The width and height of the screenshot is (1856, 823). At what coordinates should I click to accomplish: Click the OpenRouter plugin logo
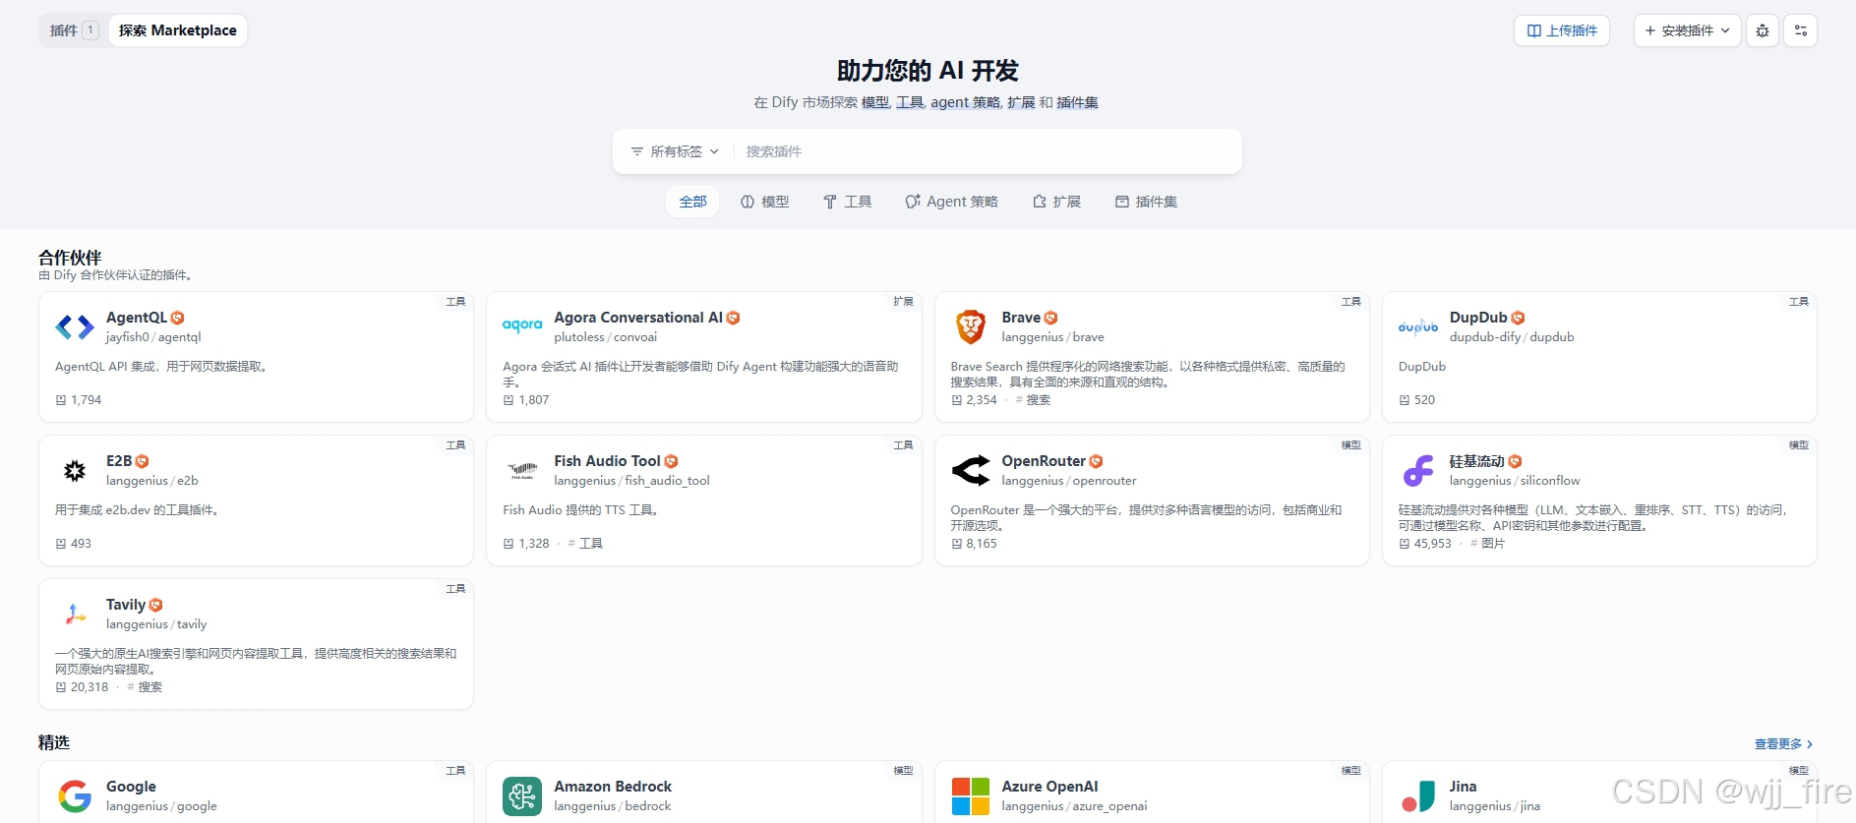pyautogui.click(x=970, y=470)
